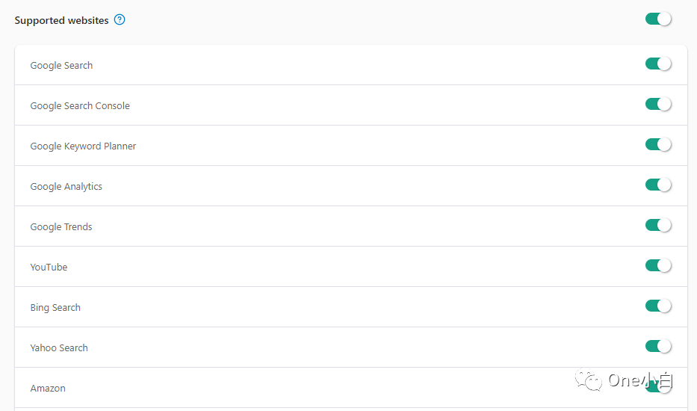Disable the Google Search toggle

tap(658, 64)
